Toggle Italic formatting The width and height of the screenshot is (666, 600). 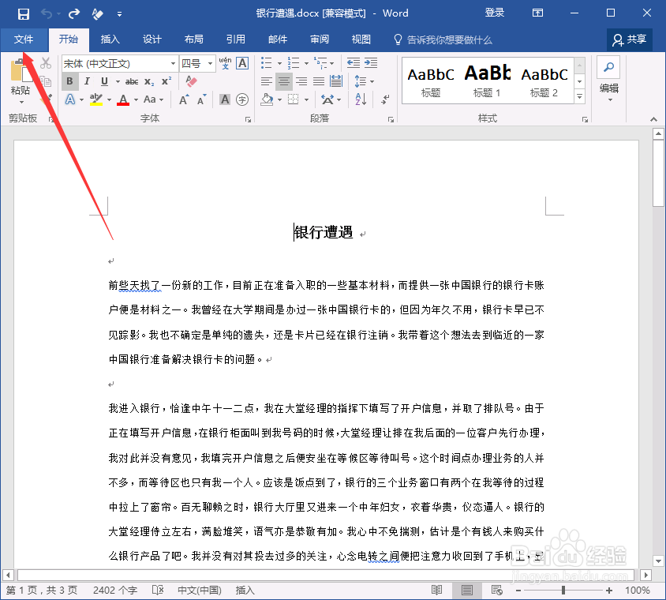click(87, 81)
